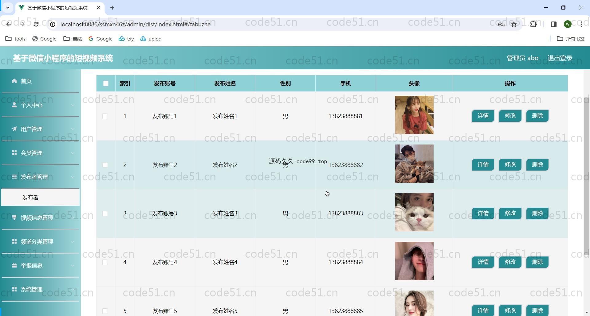Open 系统管理 sidebar menu
The width and height of the screenshot is (590, 316).
click(x=40, y=289)
